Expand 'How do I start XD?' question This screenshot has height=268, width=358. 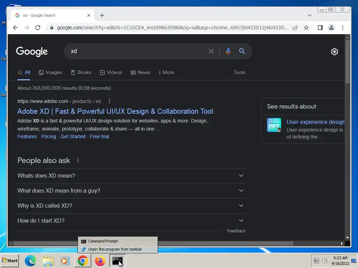coord(131,221)
